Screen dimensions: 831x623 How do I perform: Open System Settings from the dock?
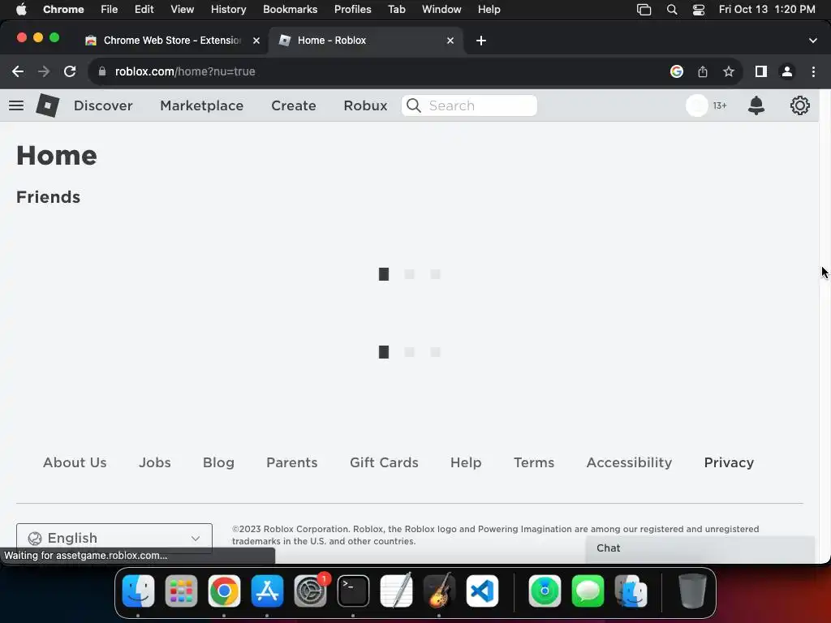coord(310,591)
